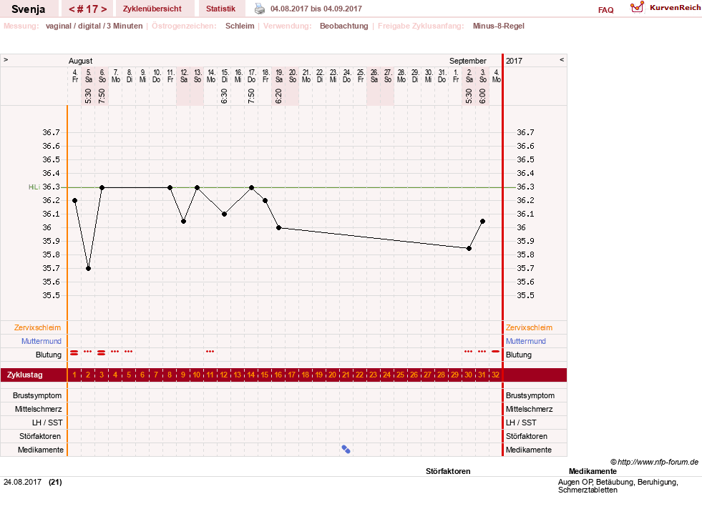The height and width of the screenshot is (509, 702).
Task: Expand the chart with the top-left > arrow
Action: click(6, 59)
